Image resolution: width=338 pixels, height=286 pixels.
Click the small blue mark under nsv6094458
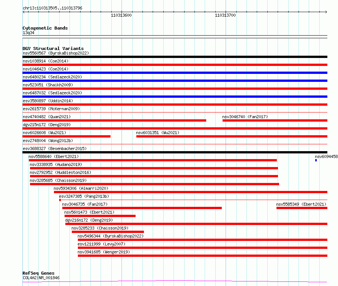pyautogui.click(x=316, y=160)
